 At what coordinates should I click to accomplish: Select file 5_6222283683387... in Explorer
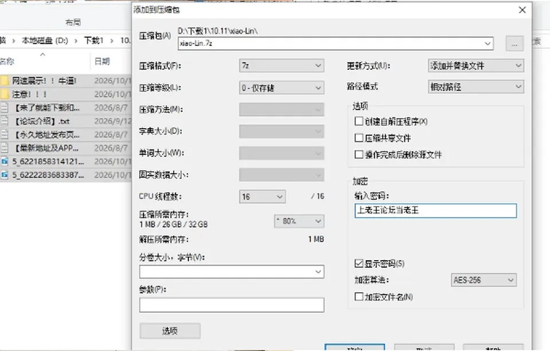[x=48, y=175]
